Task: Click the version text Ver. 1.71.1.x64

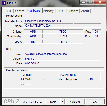Action: coord(32,102)
